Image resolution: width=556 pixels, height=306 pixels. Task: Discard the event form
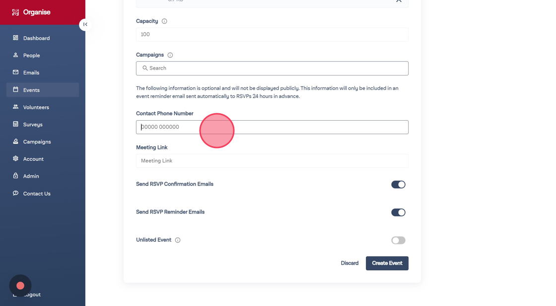(349, 263)
